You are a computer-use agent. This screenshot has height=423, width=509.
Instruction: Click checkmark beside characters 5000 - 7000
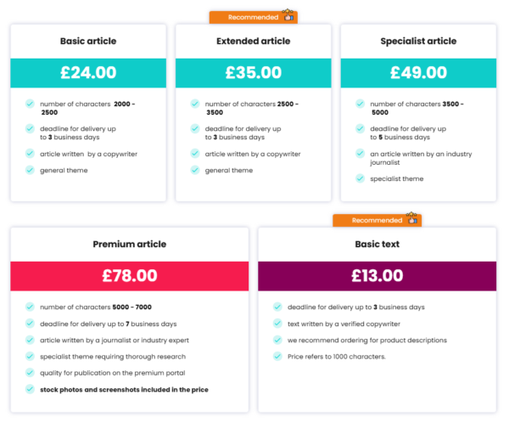[30, 307]
